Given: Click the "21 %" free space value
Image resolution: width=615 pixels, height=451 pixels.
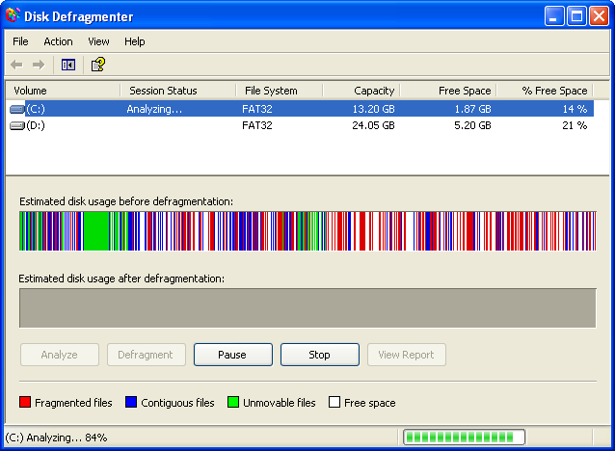Looking at the screenshot, I should tap(575, 125).
